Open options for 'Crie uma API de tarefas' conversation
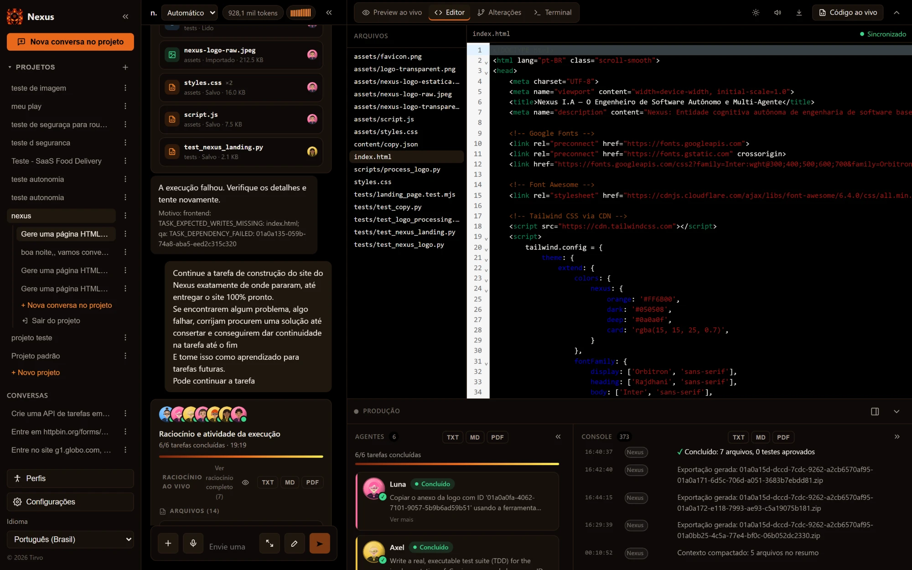This screenshot has width=912, height=570. pyautogui.click(x=125, y=413)
